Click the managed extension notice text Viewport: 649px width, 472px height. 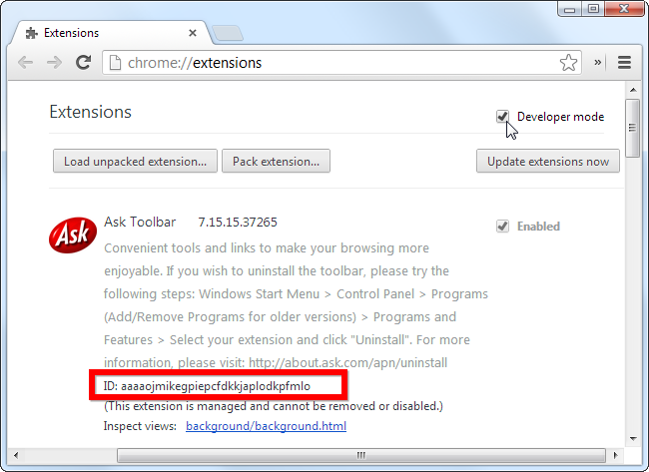click(274, 406)
